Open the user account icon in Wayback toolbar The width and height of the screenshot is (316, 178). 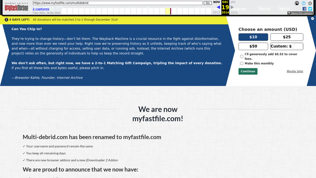click(x=297, y=3)
